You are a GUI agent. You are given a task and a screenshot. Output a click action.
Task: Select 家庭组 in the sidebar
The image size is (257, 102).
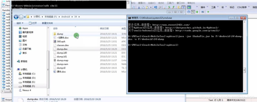coord(22,61)
